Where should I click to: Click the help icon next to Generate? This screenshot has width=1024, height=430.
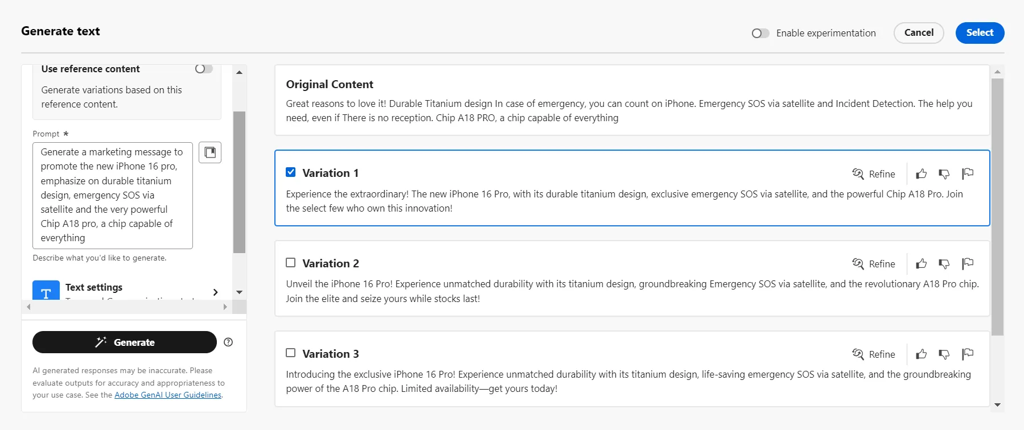coord(228,342)
